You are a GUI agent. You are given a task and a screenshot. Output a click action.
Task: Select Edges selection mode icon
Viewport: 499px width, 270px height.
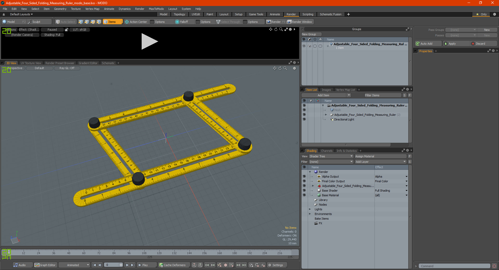tap(87, 22)
